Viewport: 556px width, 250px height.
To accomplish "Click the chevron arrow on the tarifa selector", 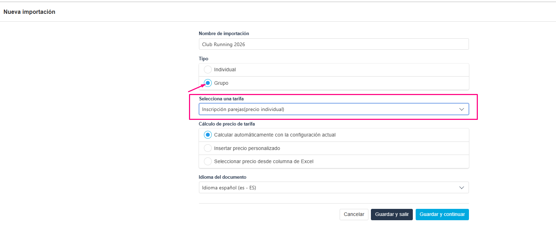I will tap(461, 109).
